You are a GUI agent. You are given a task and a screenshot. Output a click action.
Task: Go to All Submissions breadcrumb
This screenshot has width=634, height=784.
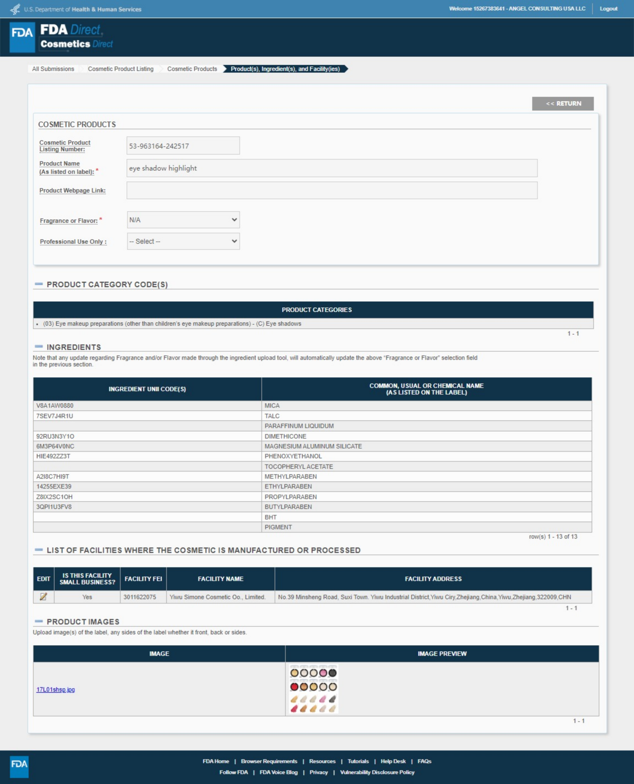coord(53,69)
